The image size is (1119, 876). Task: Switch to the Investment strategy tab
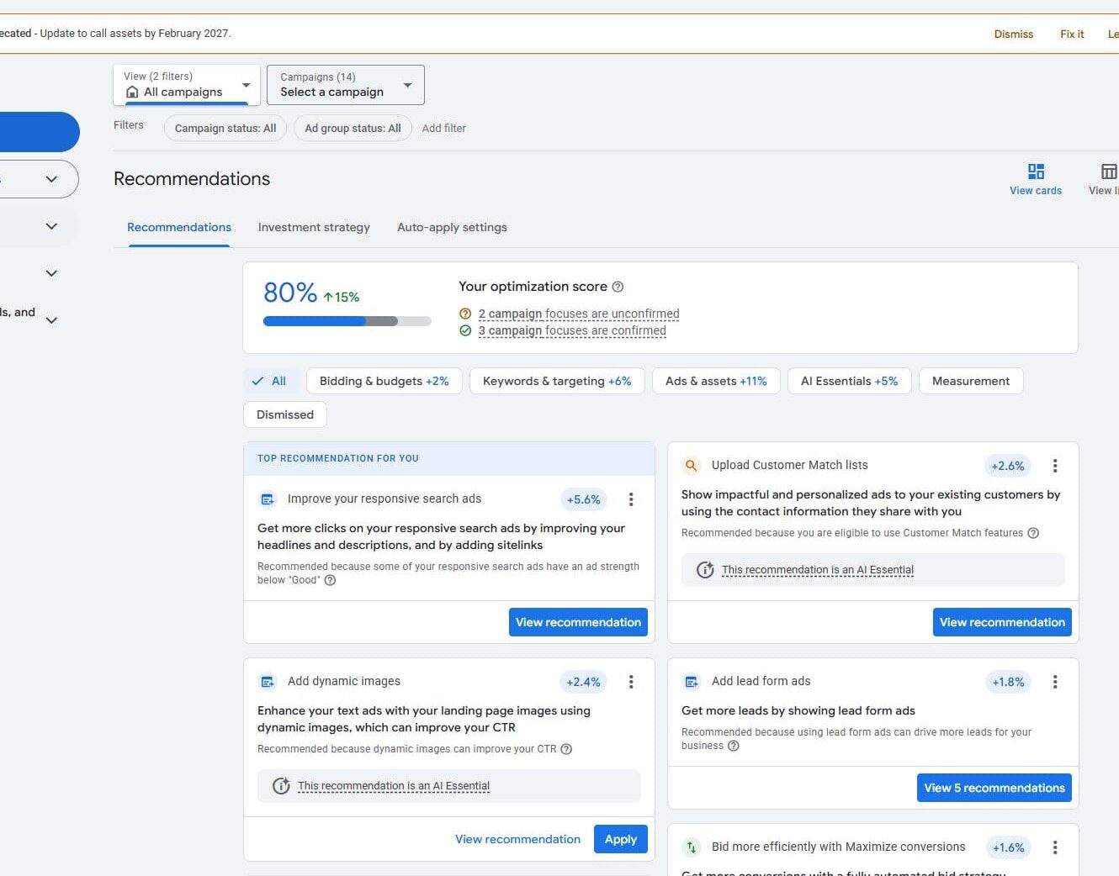tap(314, 227)
